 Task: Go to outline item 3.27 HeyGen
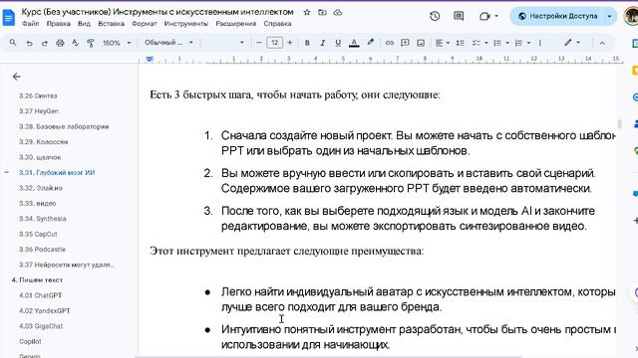click(x=39, y=111)
